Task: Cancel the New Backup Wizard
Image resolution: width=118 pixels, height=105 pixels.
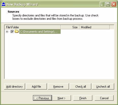Action: pyautogui.click(x=104, y=98)
